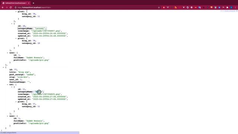Viewport: 238px width, 134px height.
Task: Collapse the object with id 10
Action: coord(12,23)
